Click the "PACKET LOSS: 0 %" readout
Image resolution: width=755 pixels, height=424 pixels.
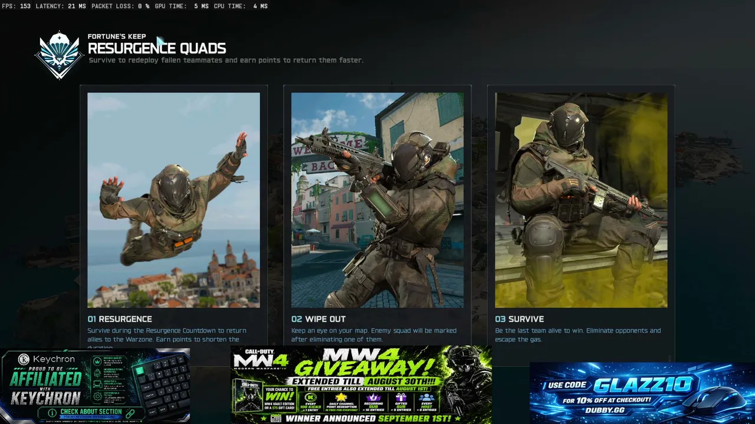tap(120, 6)
